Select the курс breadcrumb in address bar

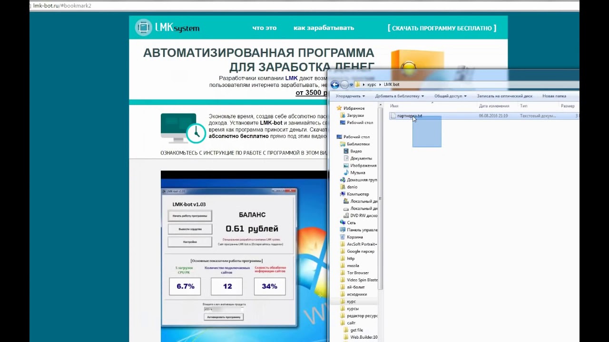(372, 85)
